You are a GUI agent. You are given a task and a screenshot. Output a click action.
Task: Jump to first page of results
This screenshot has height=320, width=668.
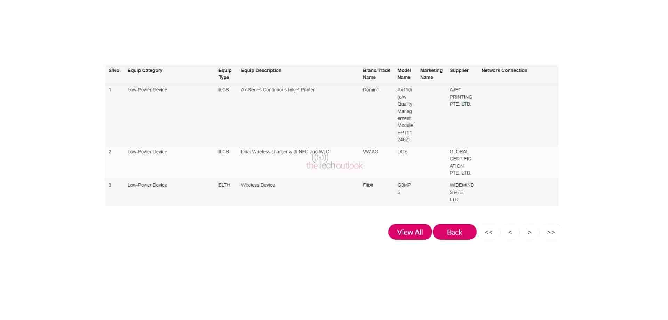[x=488, y=232]
